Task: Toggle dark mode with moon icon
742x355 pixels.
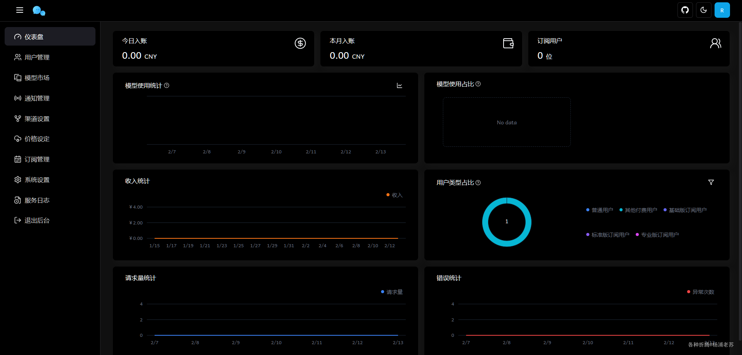Action: tap(703, 10)
